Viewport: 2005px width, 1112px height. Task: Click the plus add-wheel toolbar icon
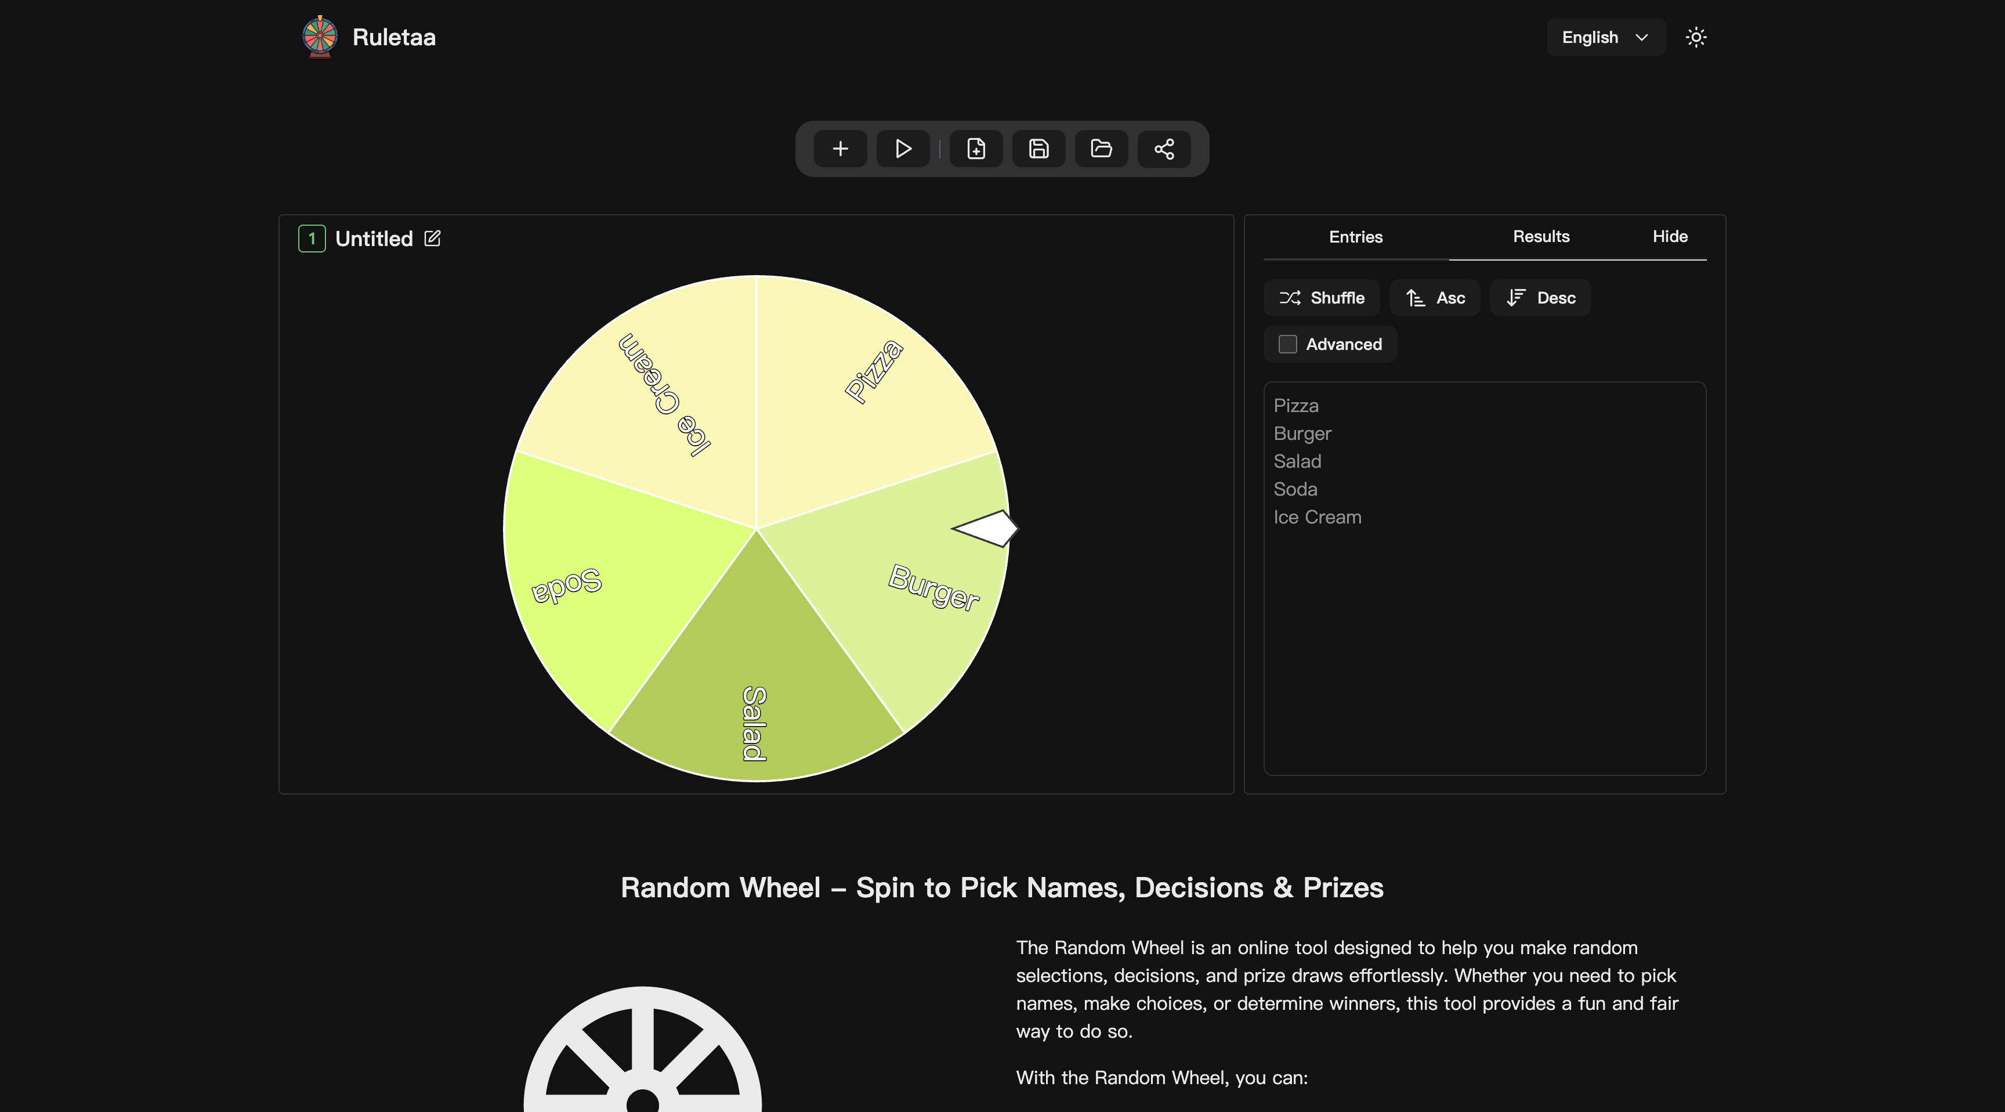[840, 149]
